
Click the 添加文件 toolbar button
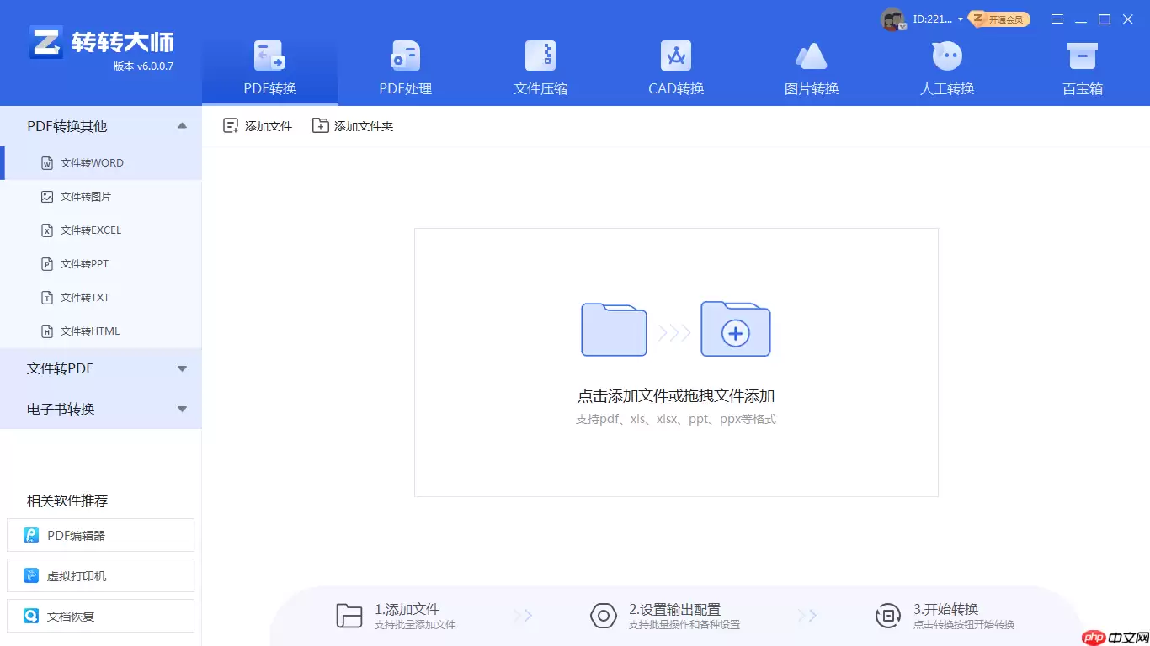click(257, 124)
